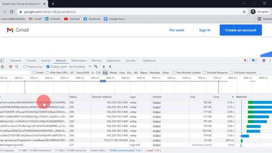Toggle the red filter funnel icon
Image resolution: width=272 pixels, height=153 pixels.
pos(11,67)
